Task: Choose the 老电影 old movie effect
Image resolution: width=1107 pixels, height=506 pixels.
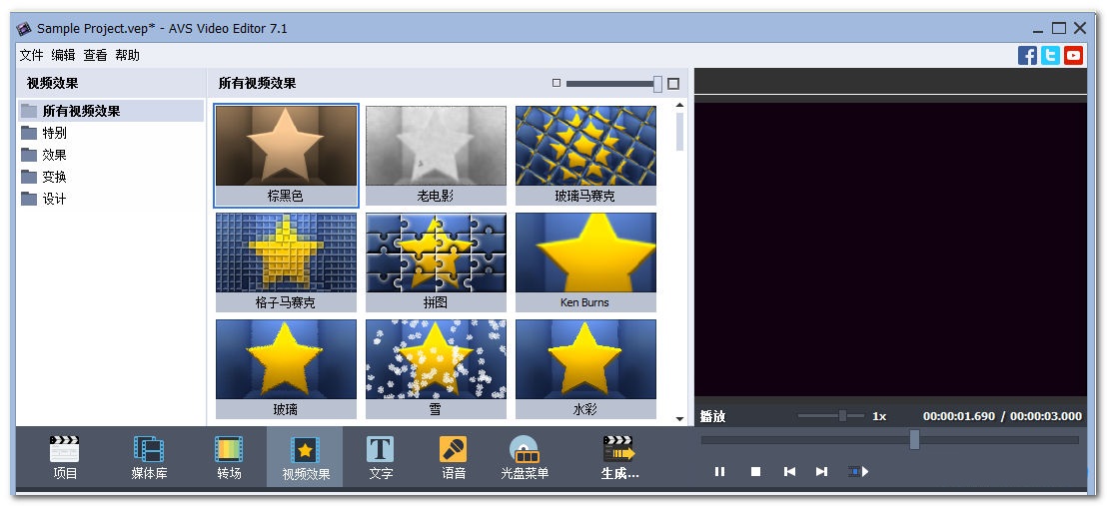Action: coord(436,156)
